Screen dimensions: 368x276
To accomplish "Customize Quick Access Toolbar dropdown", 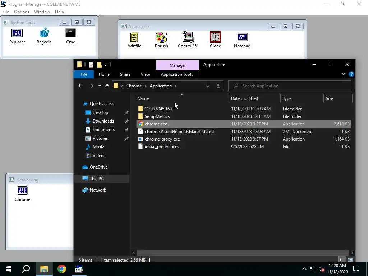I will 106,65.
